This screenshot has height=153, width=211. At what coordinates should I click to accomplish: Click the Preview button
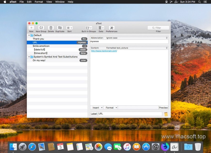coord(163,108)
